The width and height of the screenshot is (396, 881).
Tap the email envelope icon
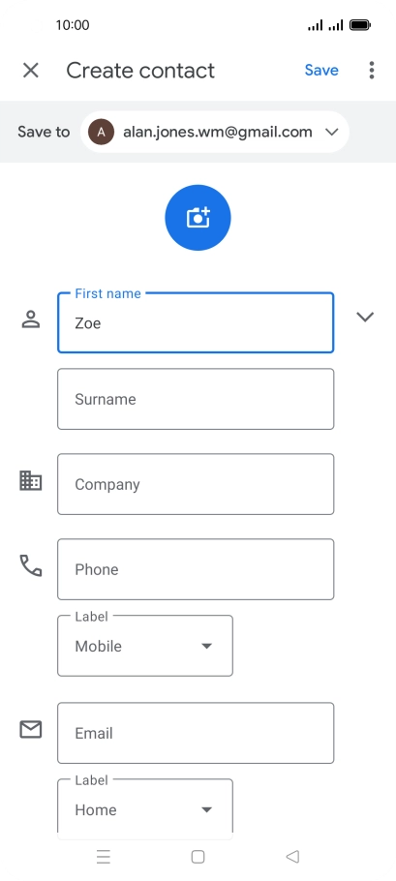click(31, 729)
